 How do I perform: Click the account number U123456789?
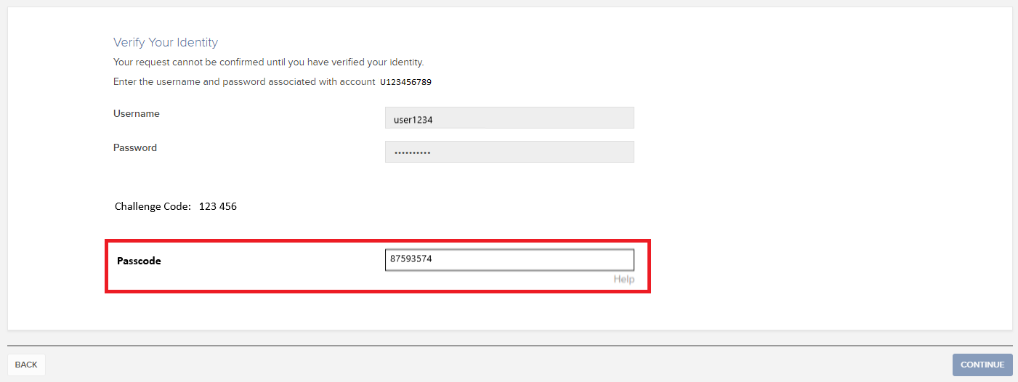405,82
